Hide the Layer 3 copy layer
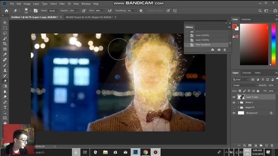This screenshot has width=278, height=156. tap(234, 97)
